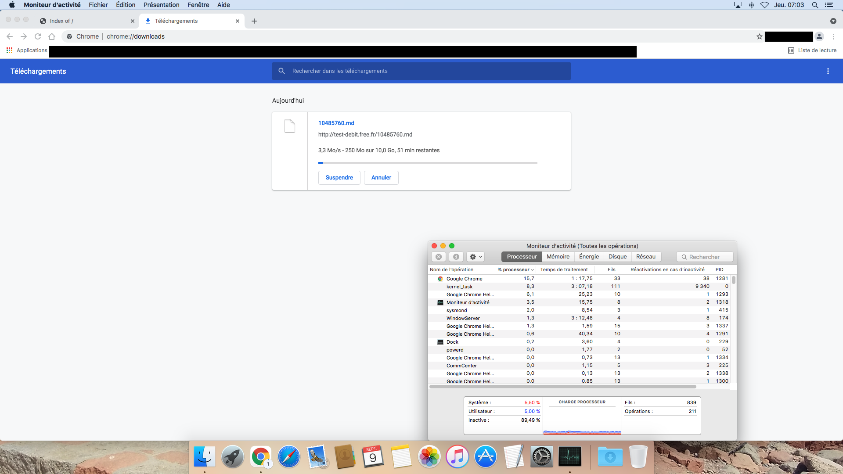Screen dimensions: 843x474
Task: Open the 10485760.rnd file link
Action: click(336, 123)
